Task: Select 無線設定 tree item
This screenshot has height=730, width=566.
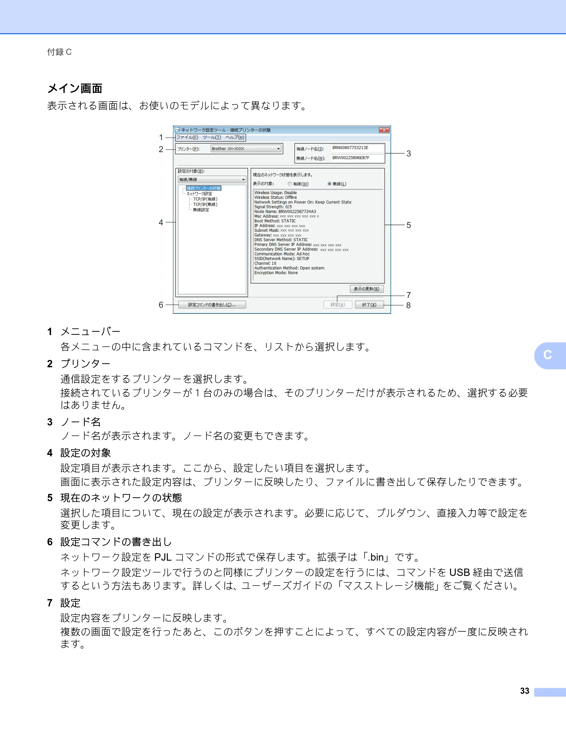Action: coord(201,210)
